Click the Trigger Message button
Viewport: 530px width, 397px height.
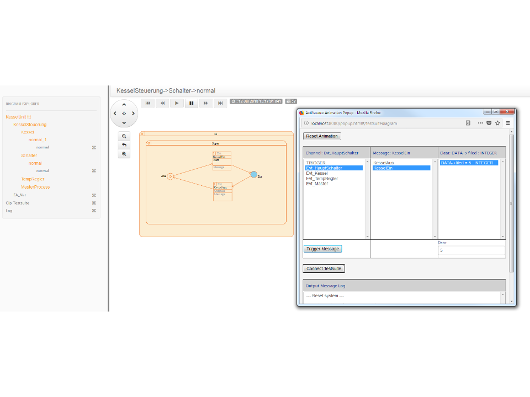322,249
